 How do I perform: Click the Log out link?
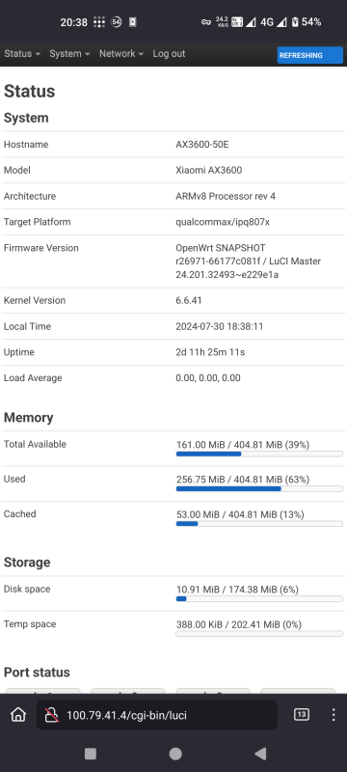click(169, 54)
